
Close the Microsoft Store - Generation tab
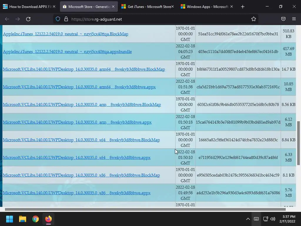113,6
